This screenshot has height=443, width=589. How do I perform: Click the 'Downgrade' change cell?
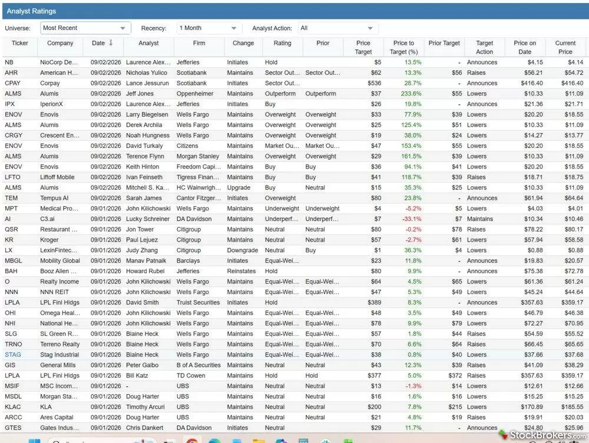pyautogui.click(x=242, y=250)
